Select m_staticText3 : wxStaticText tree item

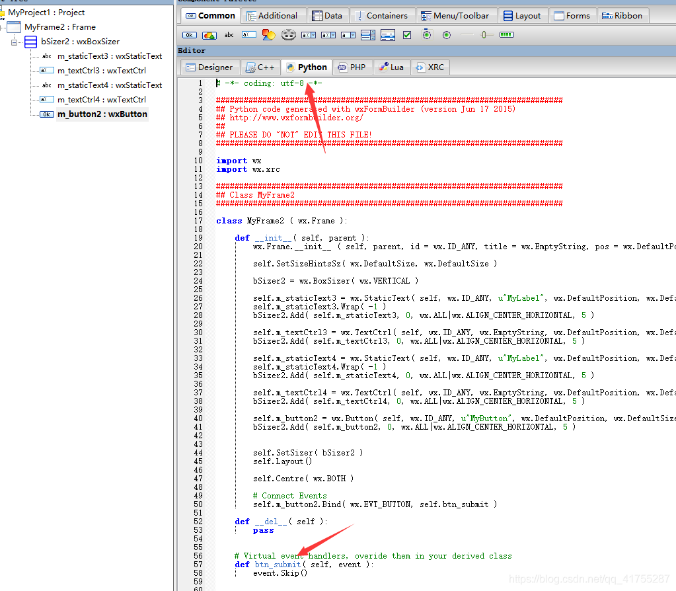coord(110,56)
